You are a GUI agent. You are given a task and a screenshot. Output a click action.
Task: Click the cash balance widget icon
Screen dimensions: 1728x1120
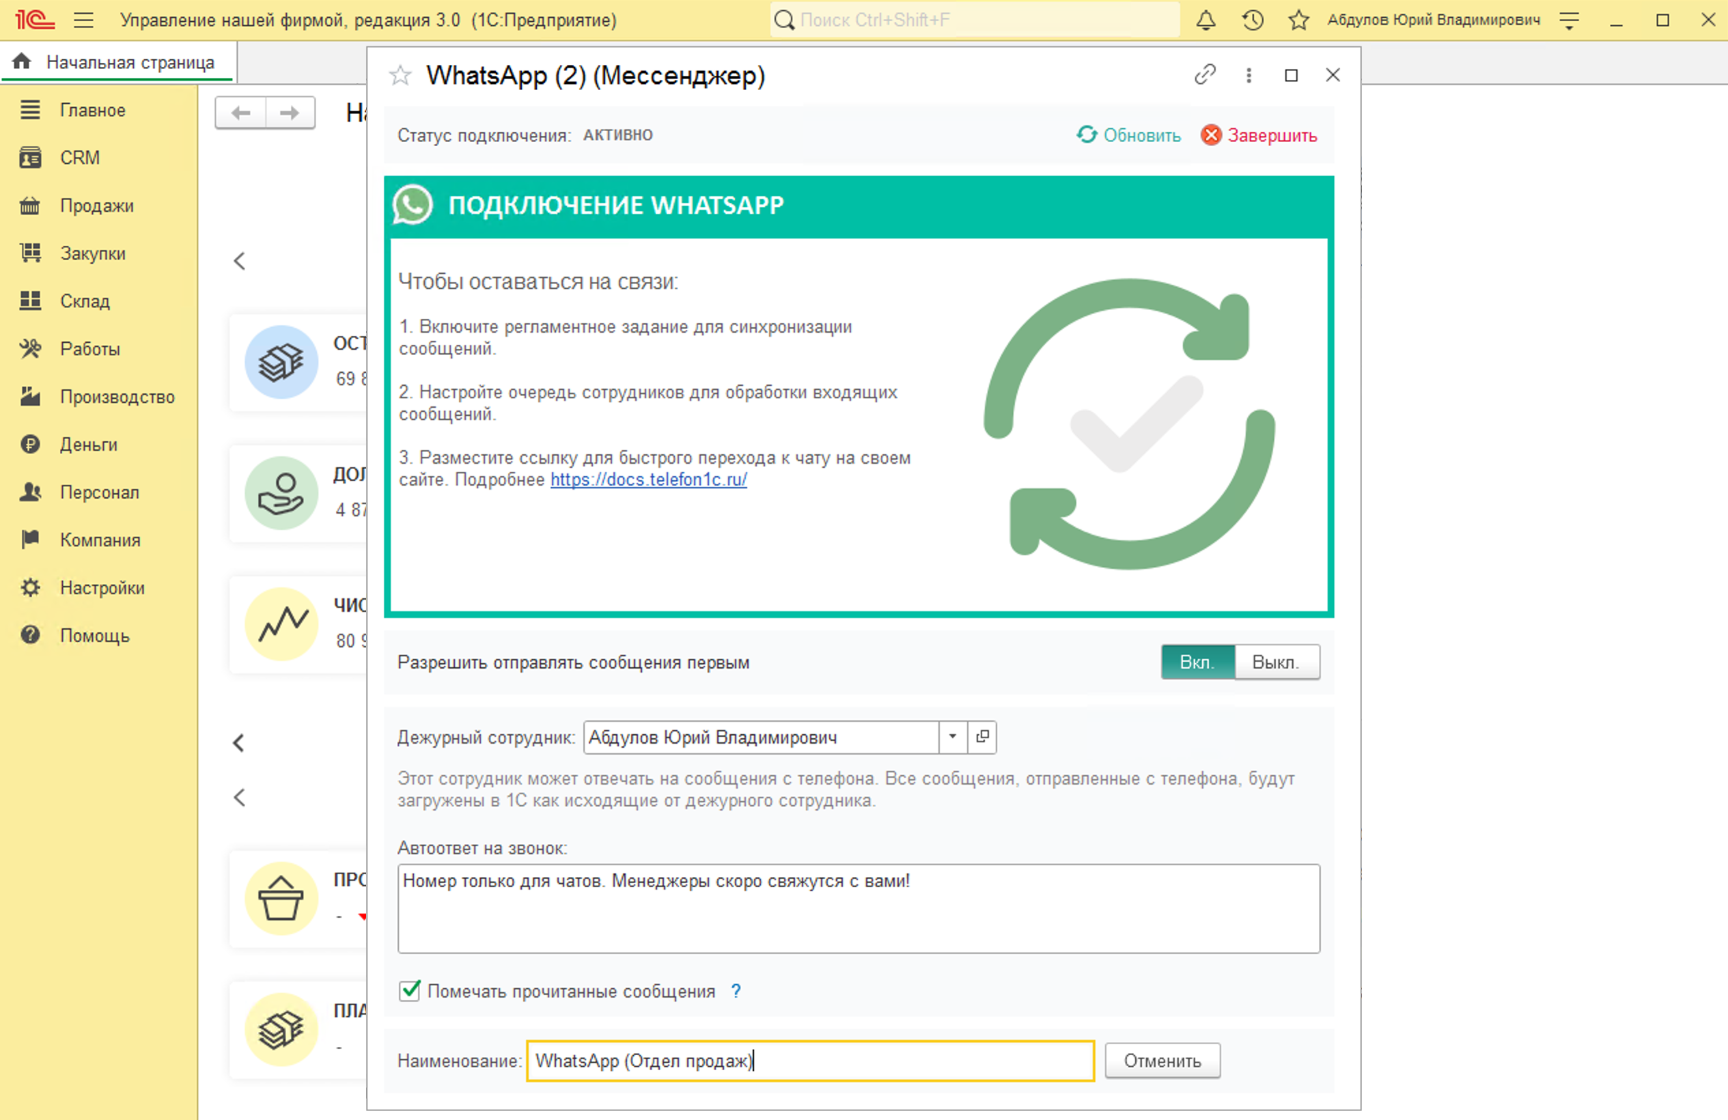[281, 361]
